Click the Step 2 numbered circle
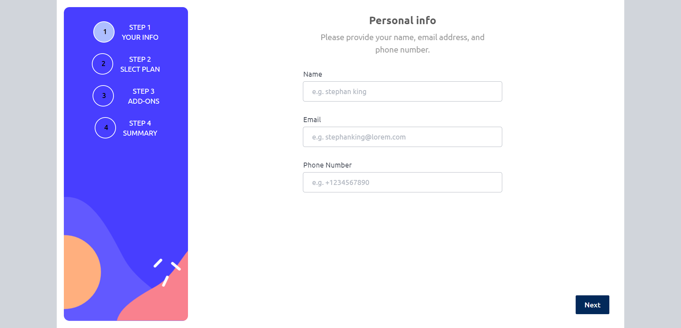The image size is (681, 328). coord(103,64)
